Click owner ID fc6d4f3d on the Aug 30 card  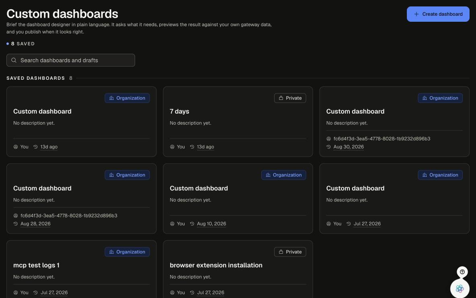coord(382,139)
